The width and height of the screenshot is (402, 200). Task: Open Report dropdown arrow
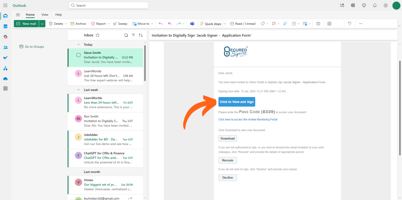pos(108,24)
